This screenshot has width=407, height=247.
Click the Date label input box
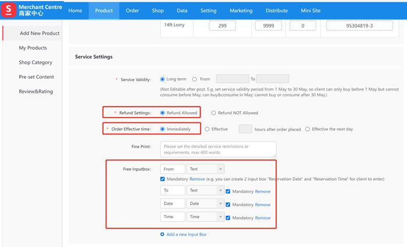173,204
